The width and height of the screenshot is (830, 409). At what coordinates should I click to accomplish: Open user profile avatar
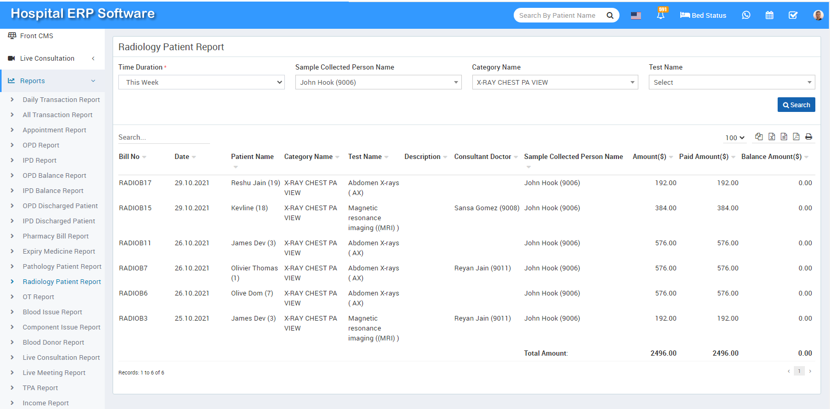[x=818, y=15]
